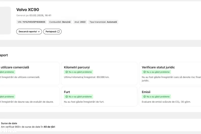Click the Surse de date heading

(x=9, y=123)
